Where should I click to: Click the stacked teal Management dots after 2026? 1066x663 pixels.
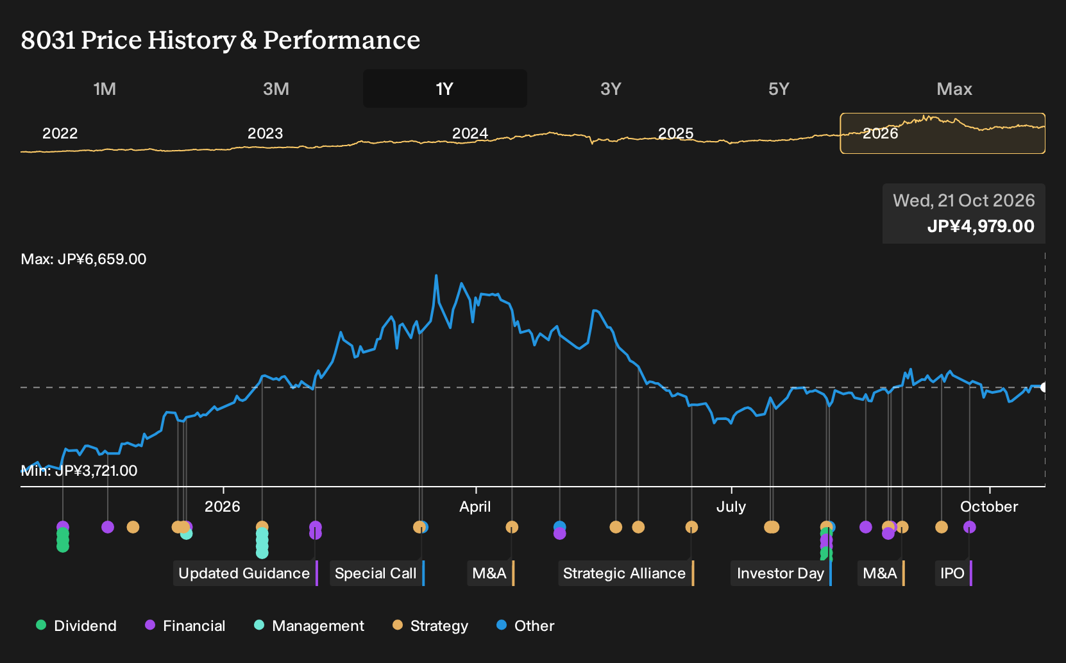[x=262, y=543]
